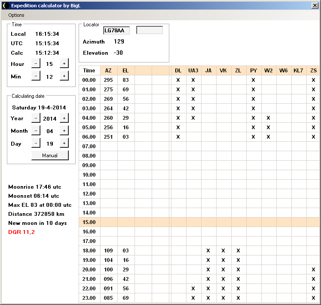Increase the Year value
The width and height of the screenshot is (321, 305).
[x=64, y=118]
